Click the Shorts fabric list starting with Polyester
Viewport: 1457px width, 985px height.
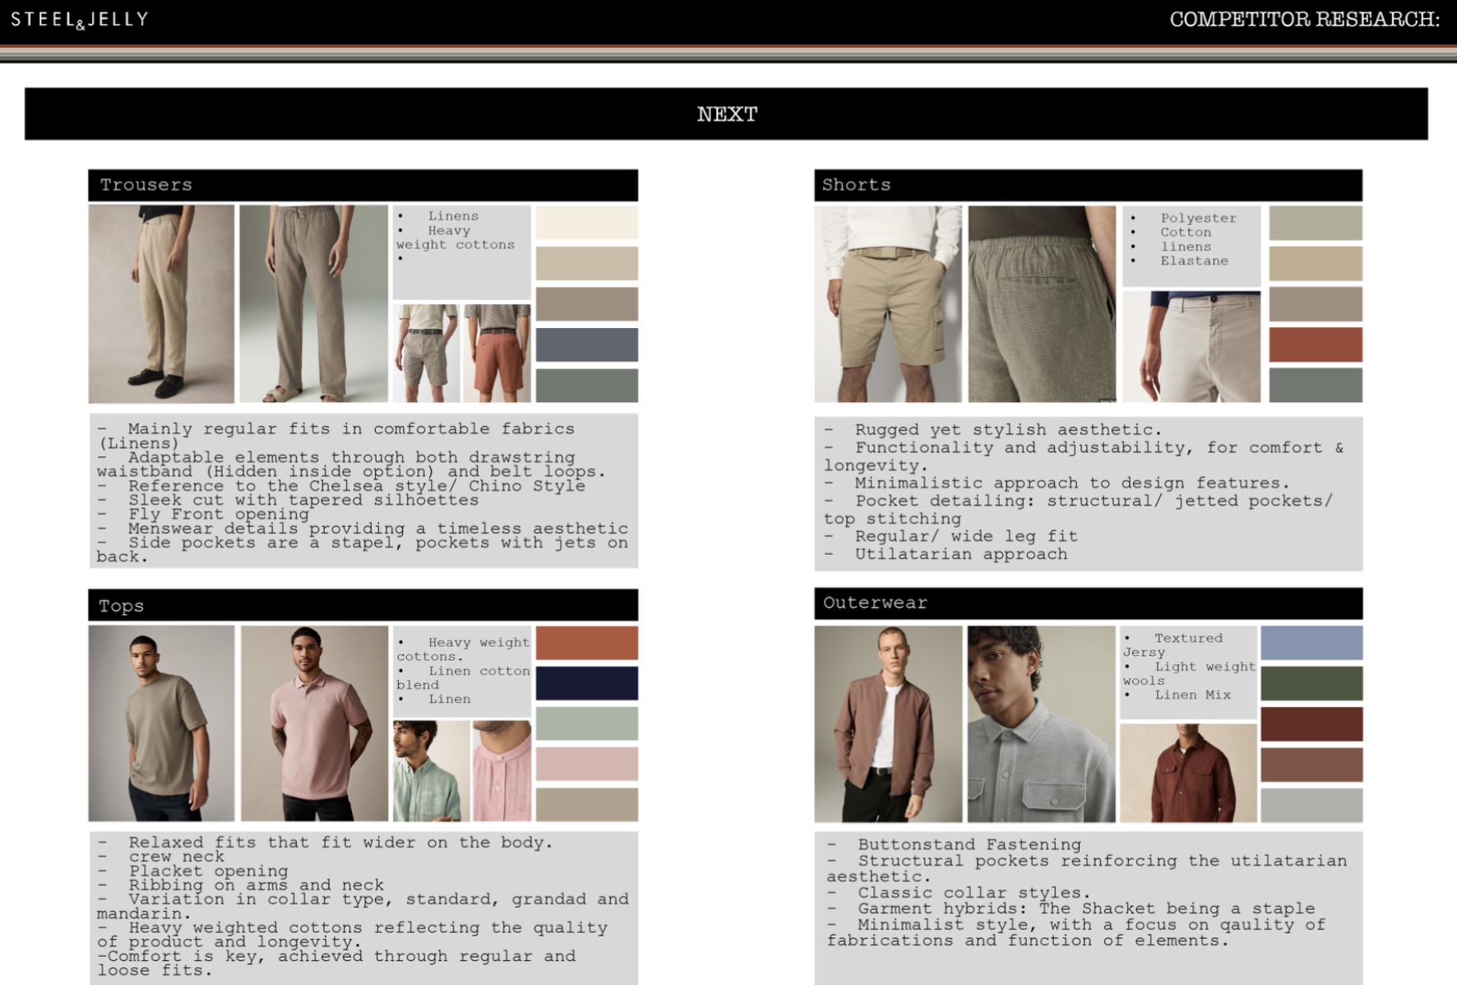tap(1191, 245)
